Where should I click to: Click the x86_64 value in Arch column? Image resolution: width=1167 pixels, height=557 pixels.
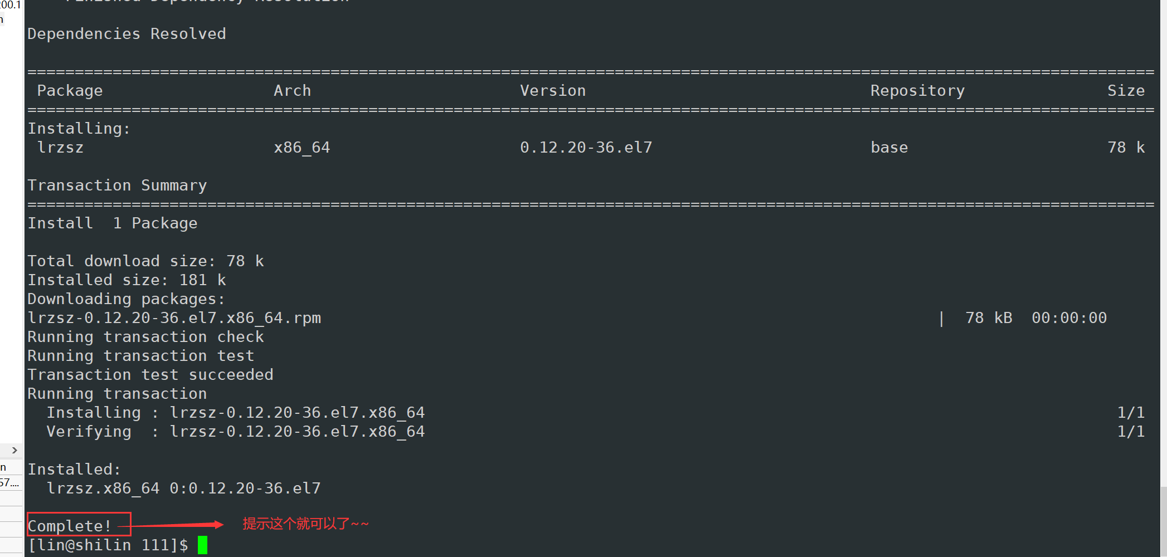point(302,148)
